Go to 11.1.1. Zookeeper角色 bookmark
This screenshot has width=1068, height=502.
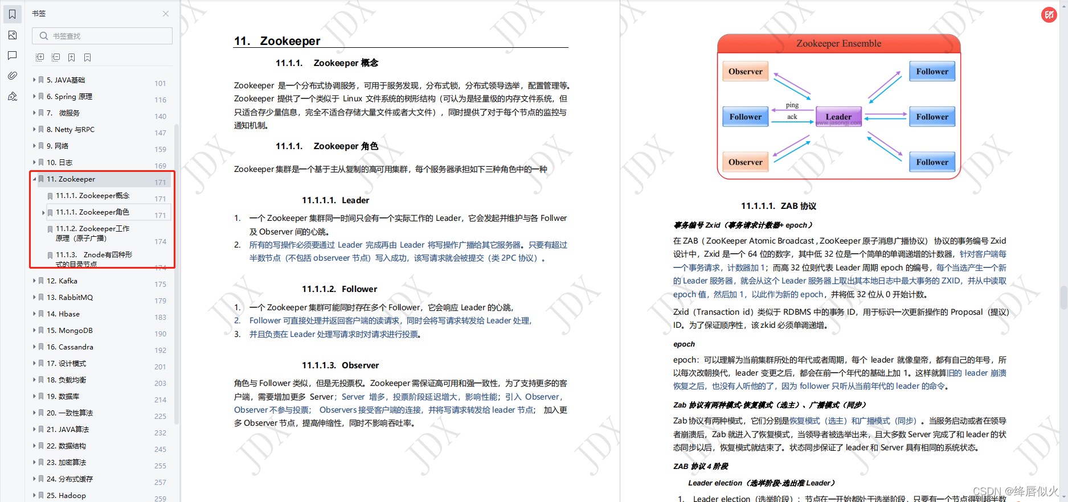pos(92,212)
